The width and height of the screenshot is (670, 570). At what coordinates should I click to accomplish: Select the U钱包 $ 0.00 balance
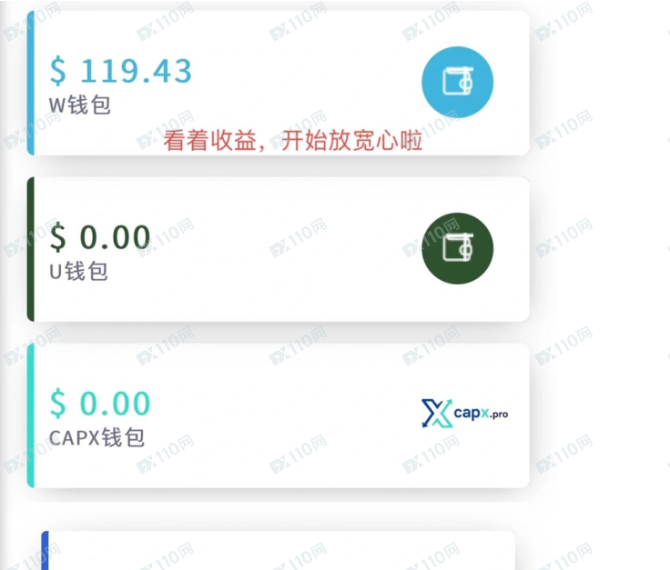[100, 236]
